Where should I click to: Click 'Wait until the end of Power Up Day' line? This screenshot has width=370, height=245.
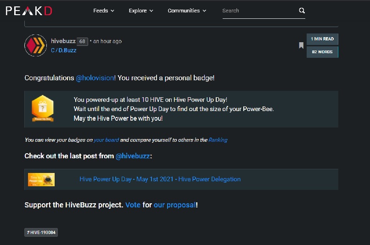[x=174, y=109]
